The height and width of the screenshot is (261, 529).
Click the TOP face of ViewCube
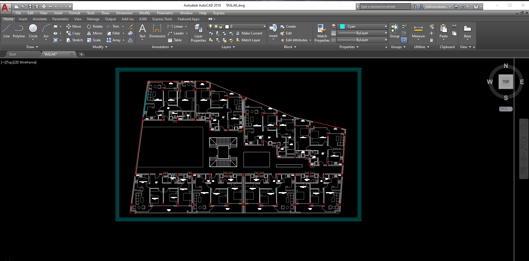(506, 82)
